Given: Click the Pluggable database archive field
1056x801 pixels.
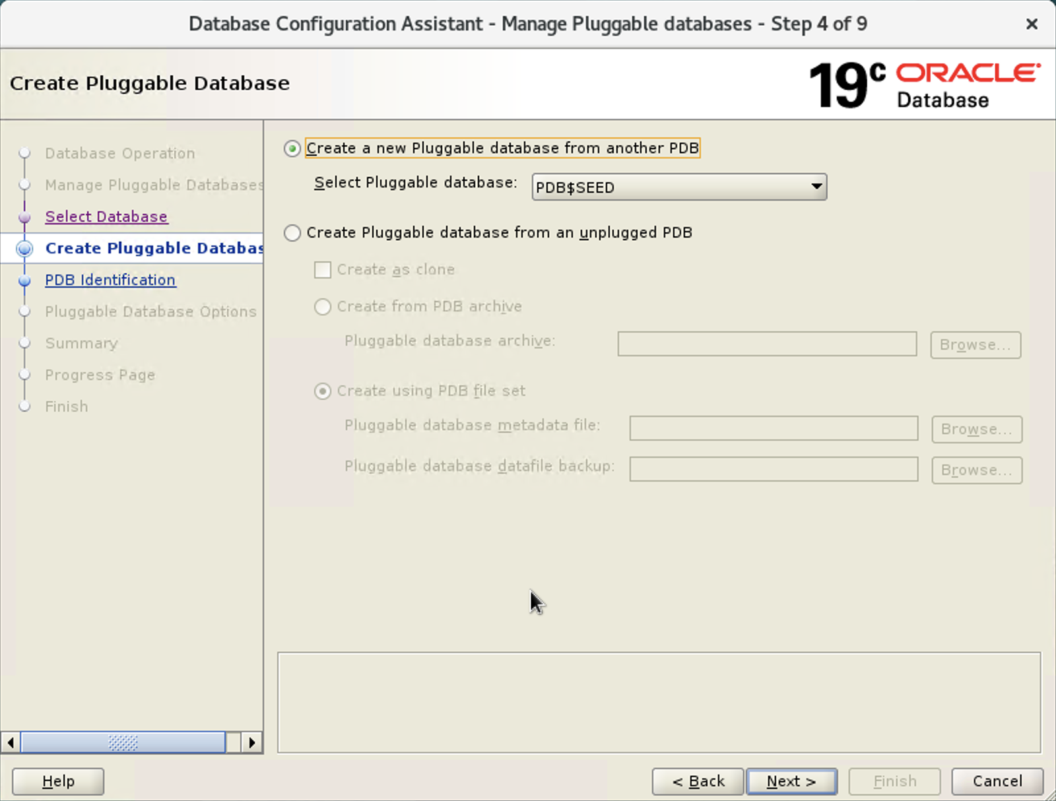Looking at the screenshot, I should click(x=767, y=344).
